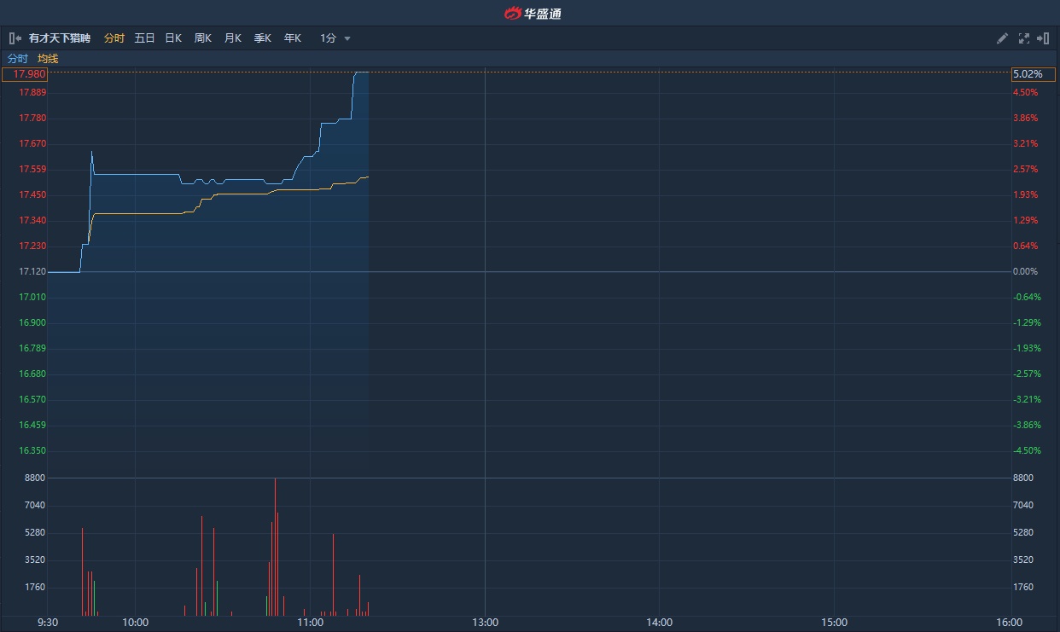Screen dimensions: 1060x632
Task: Click the 16:00 time axis label
Action: tap(1010, 623)
